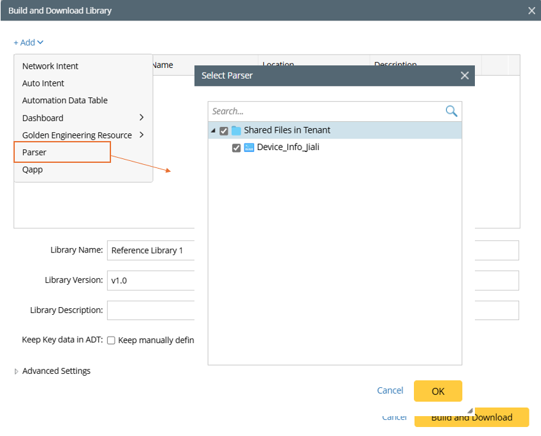Collapse the Shared Files in Tenant tree node

click(213, 131)
